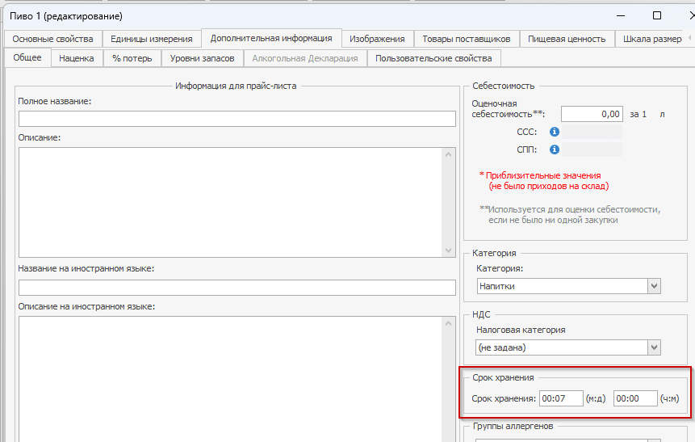Click the Срок хранения months:days field
The image size is (695, 442).
point(561,398)
